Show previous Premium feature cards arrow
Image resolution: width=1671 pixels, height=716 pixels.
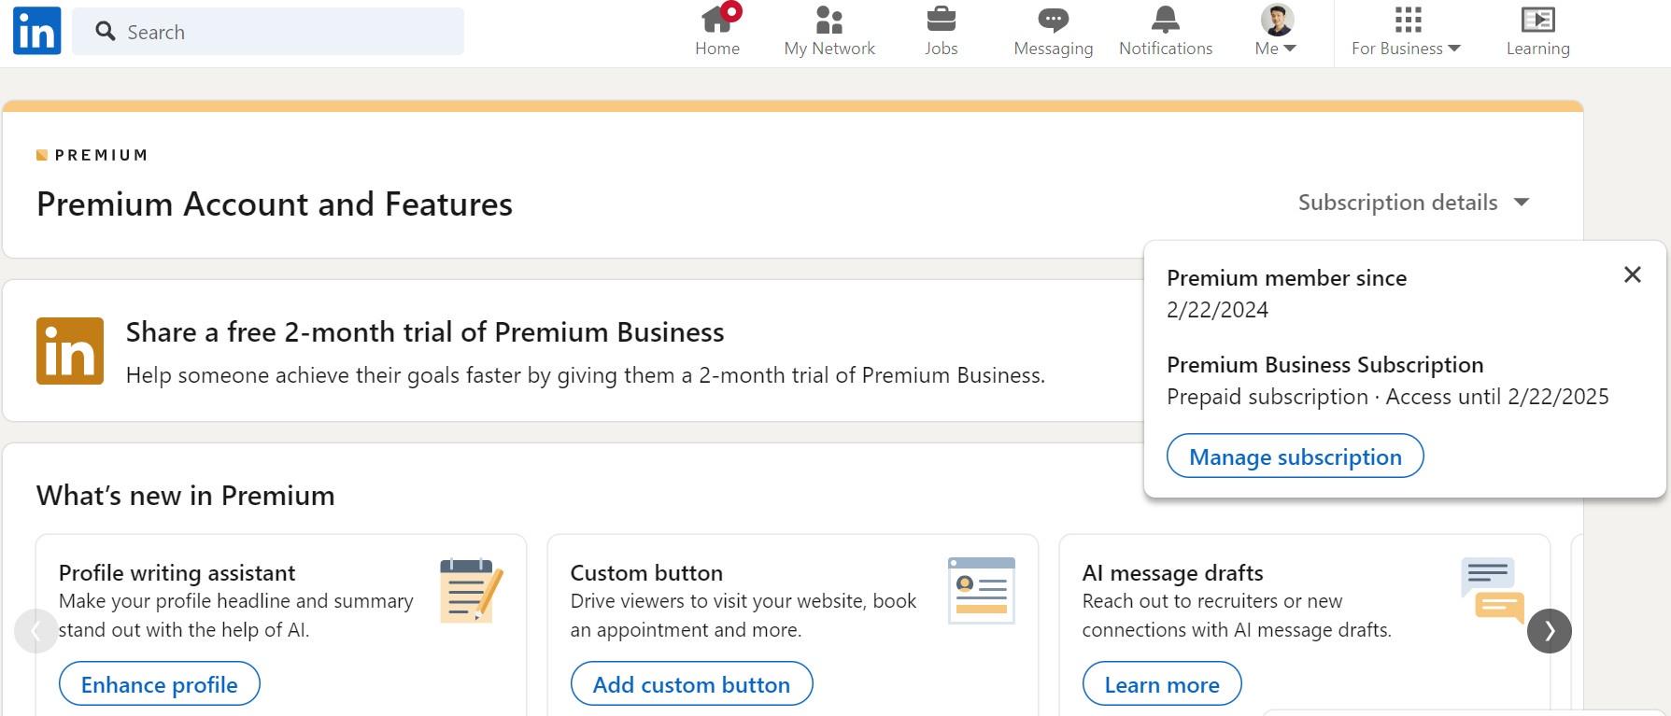click(35, 631)
